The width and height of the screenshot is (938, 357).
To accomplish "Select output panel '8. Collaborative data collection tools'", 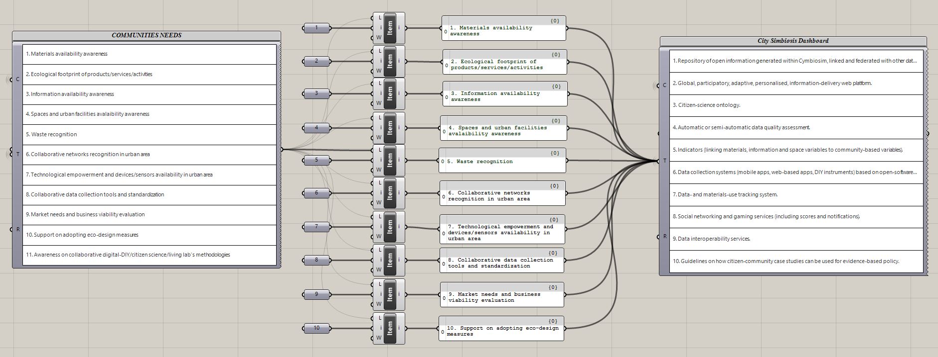I will pyautogui.click(x=502, y=261).
